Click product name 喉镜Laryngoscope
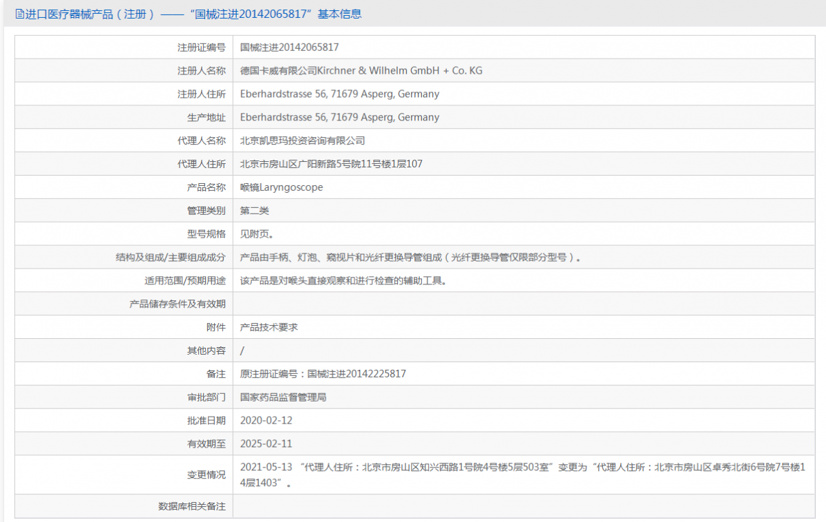The height and width of the screenshot is (522, 826). point(282,187)
